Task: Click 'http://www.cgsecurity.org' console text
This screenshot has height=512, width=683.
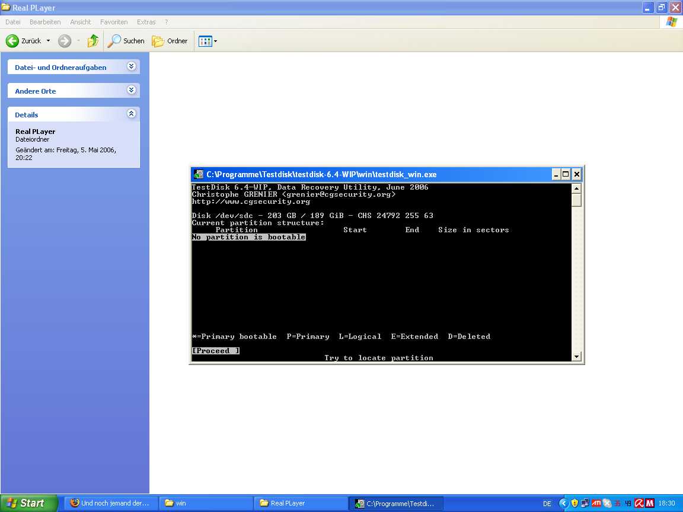Action: [251, 201]
